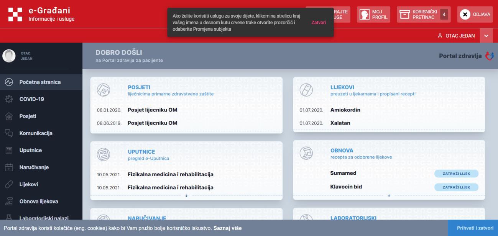Click the Obnova lijekova icon in sidebar
Viewport: 498px width, 236px height.
[x=9, y=202]
